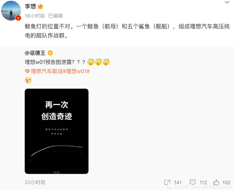The width and height of the screenshot is (234, 190).
Task: Click the 112 comment count
Action: coord(203,182)
